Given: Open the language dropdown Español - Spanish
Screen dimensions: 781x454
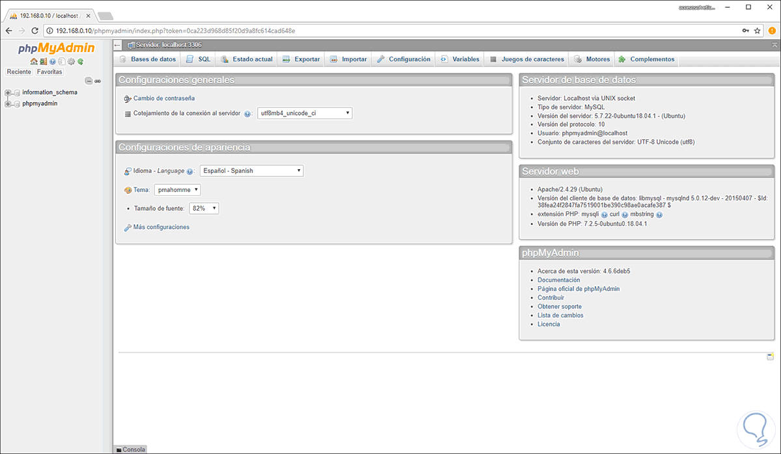Looking at the screenshot, I should tap(252, 171).
